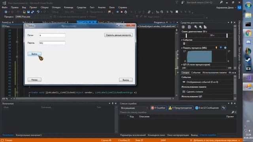Toggle the 0 Ошибки errors filter

coord(158,108)
